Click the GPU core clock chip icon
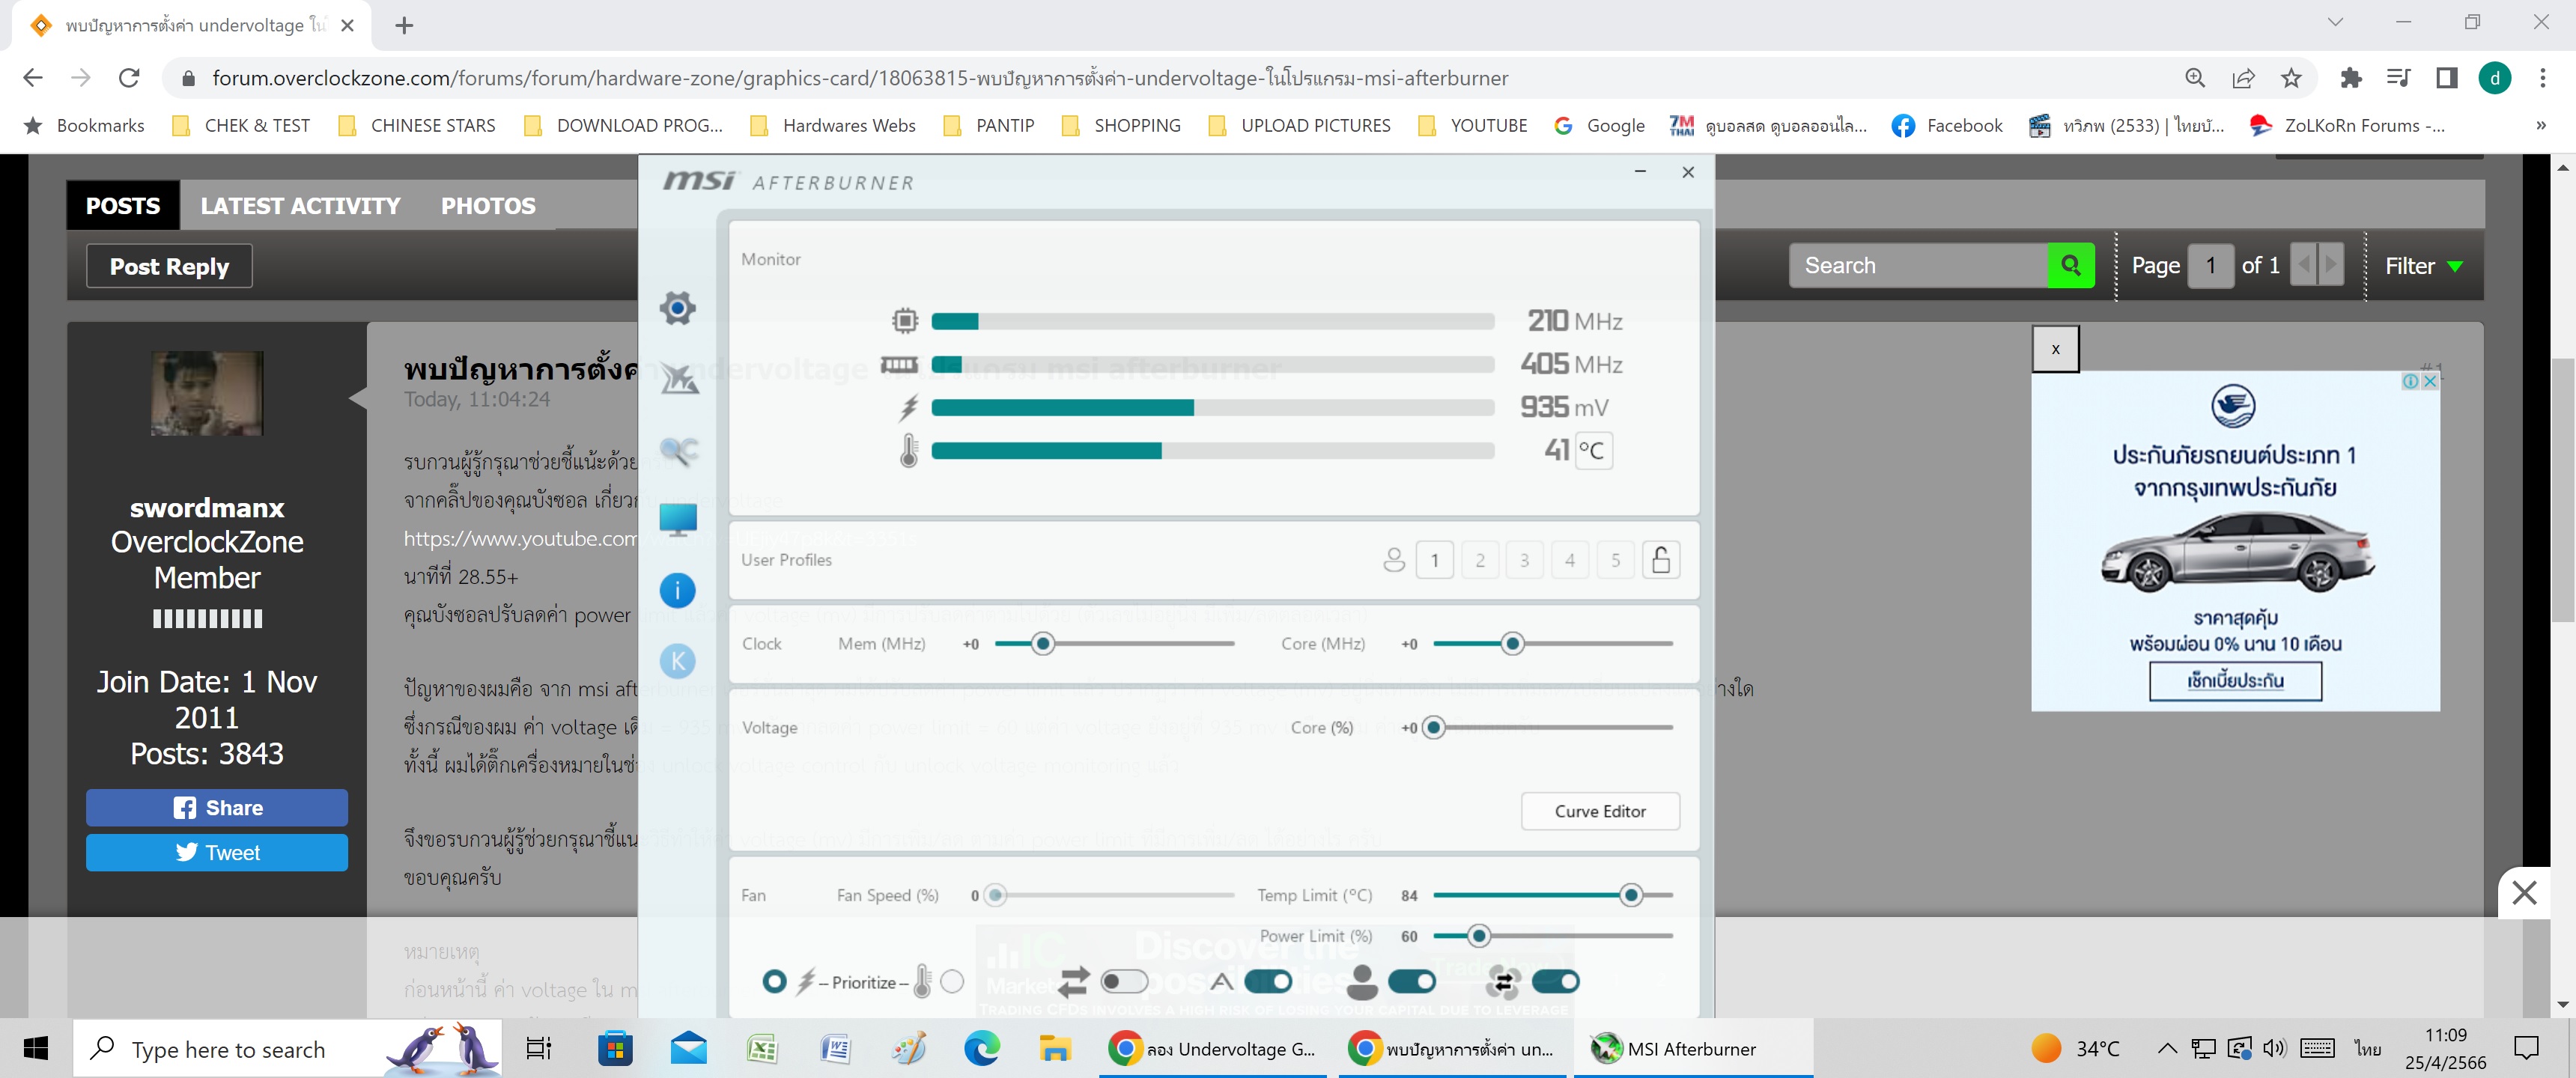2576x1078 pixels. tap(905, 321)
